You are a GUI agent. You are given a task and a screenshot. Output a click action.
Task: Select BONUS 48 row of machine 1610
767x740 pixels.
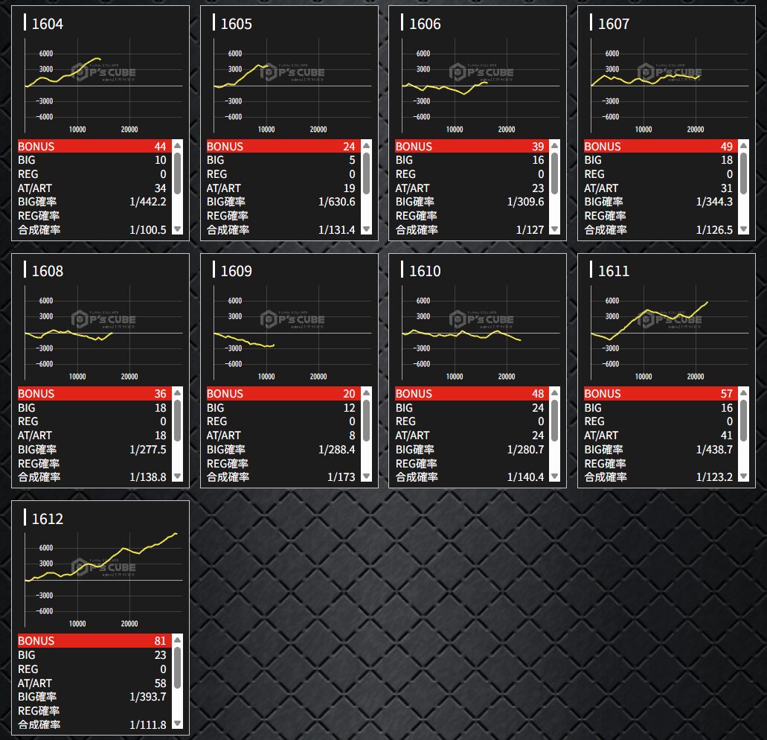472,393
